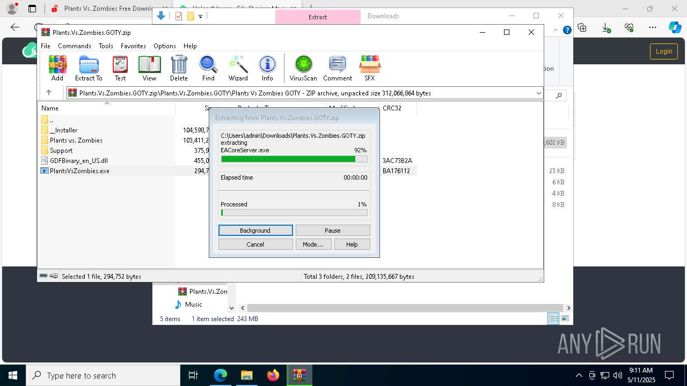687x386 pixels.
Task: Select the Extract ribbon tab in Explorer
Action: pyautogui.click(x=318, y=17)
